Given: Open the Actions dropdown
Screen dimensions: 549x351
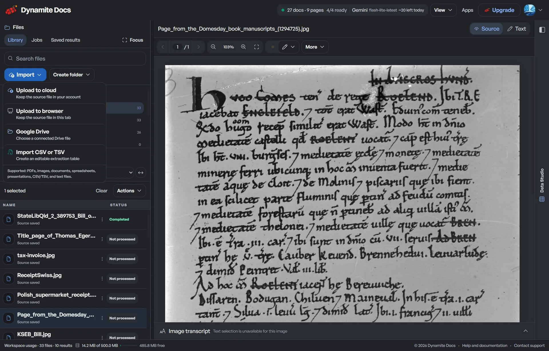Looking at the screenshot, I should [x=129, y=191].
